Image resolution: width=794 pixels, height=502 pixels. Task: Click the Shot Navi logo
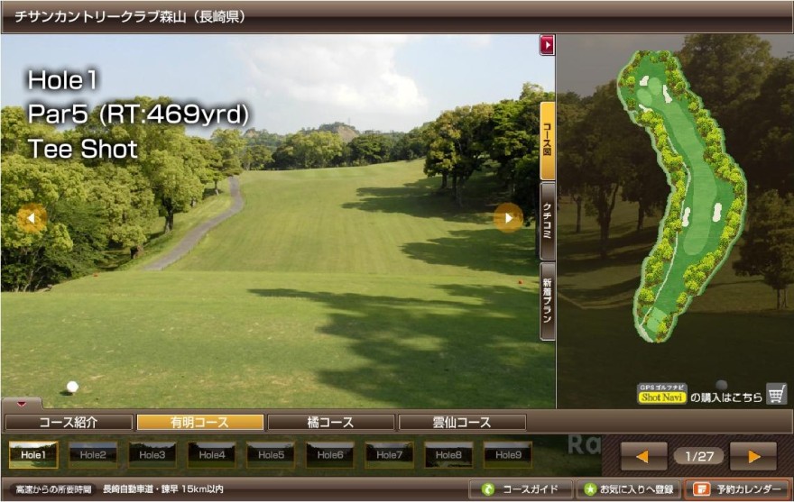[663, 395]
